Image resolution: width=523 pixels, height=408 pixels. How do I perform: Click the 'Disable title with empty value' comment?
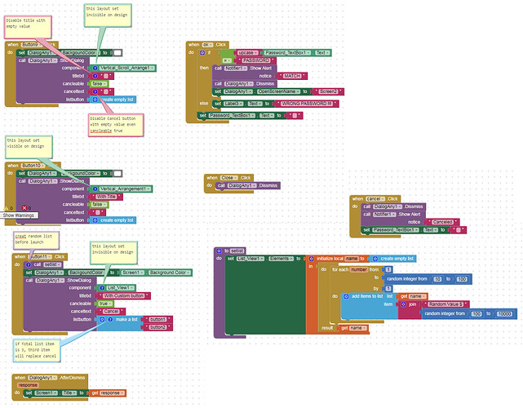[x=28, y=27]
